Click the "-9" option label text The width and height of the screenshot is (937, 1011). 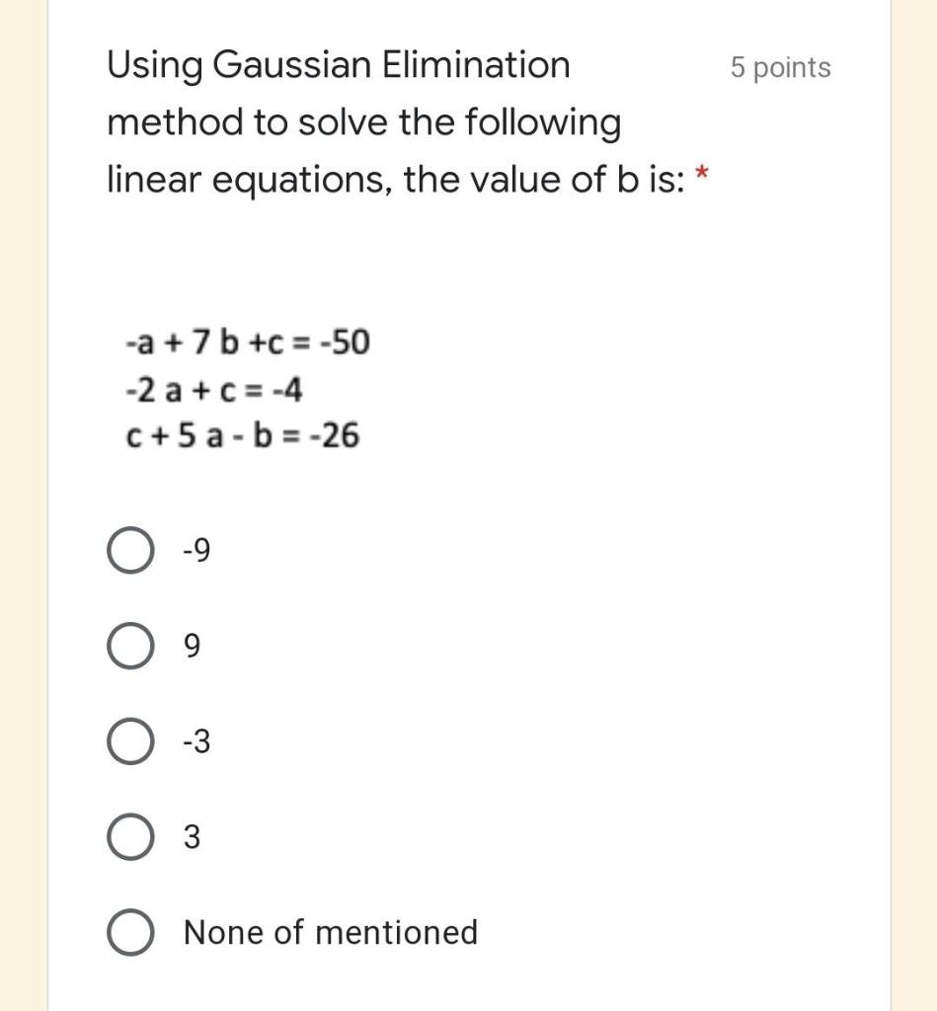point(196,551)
